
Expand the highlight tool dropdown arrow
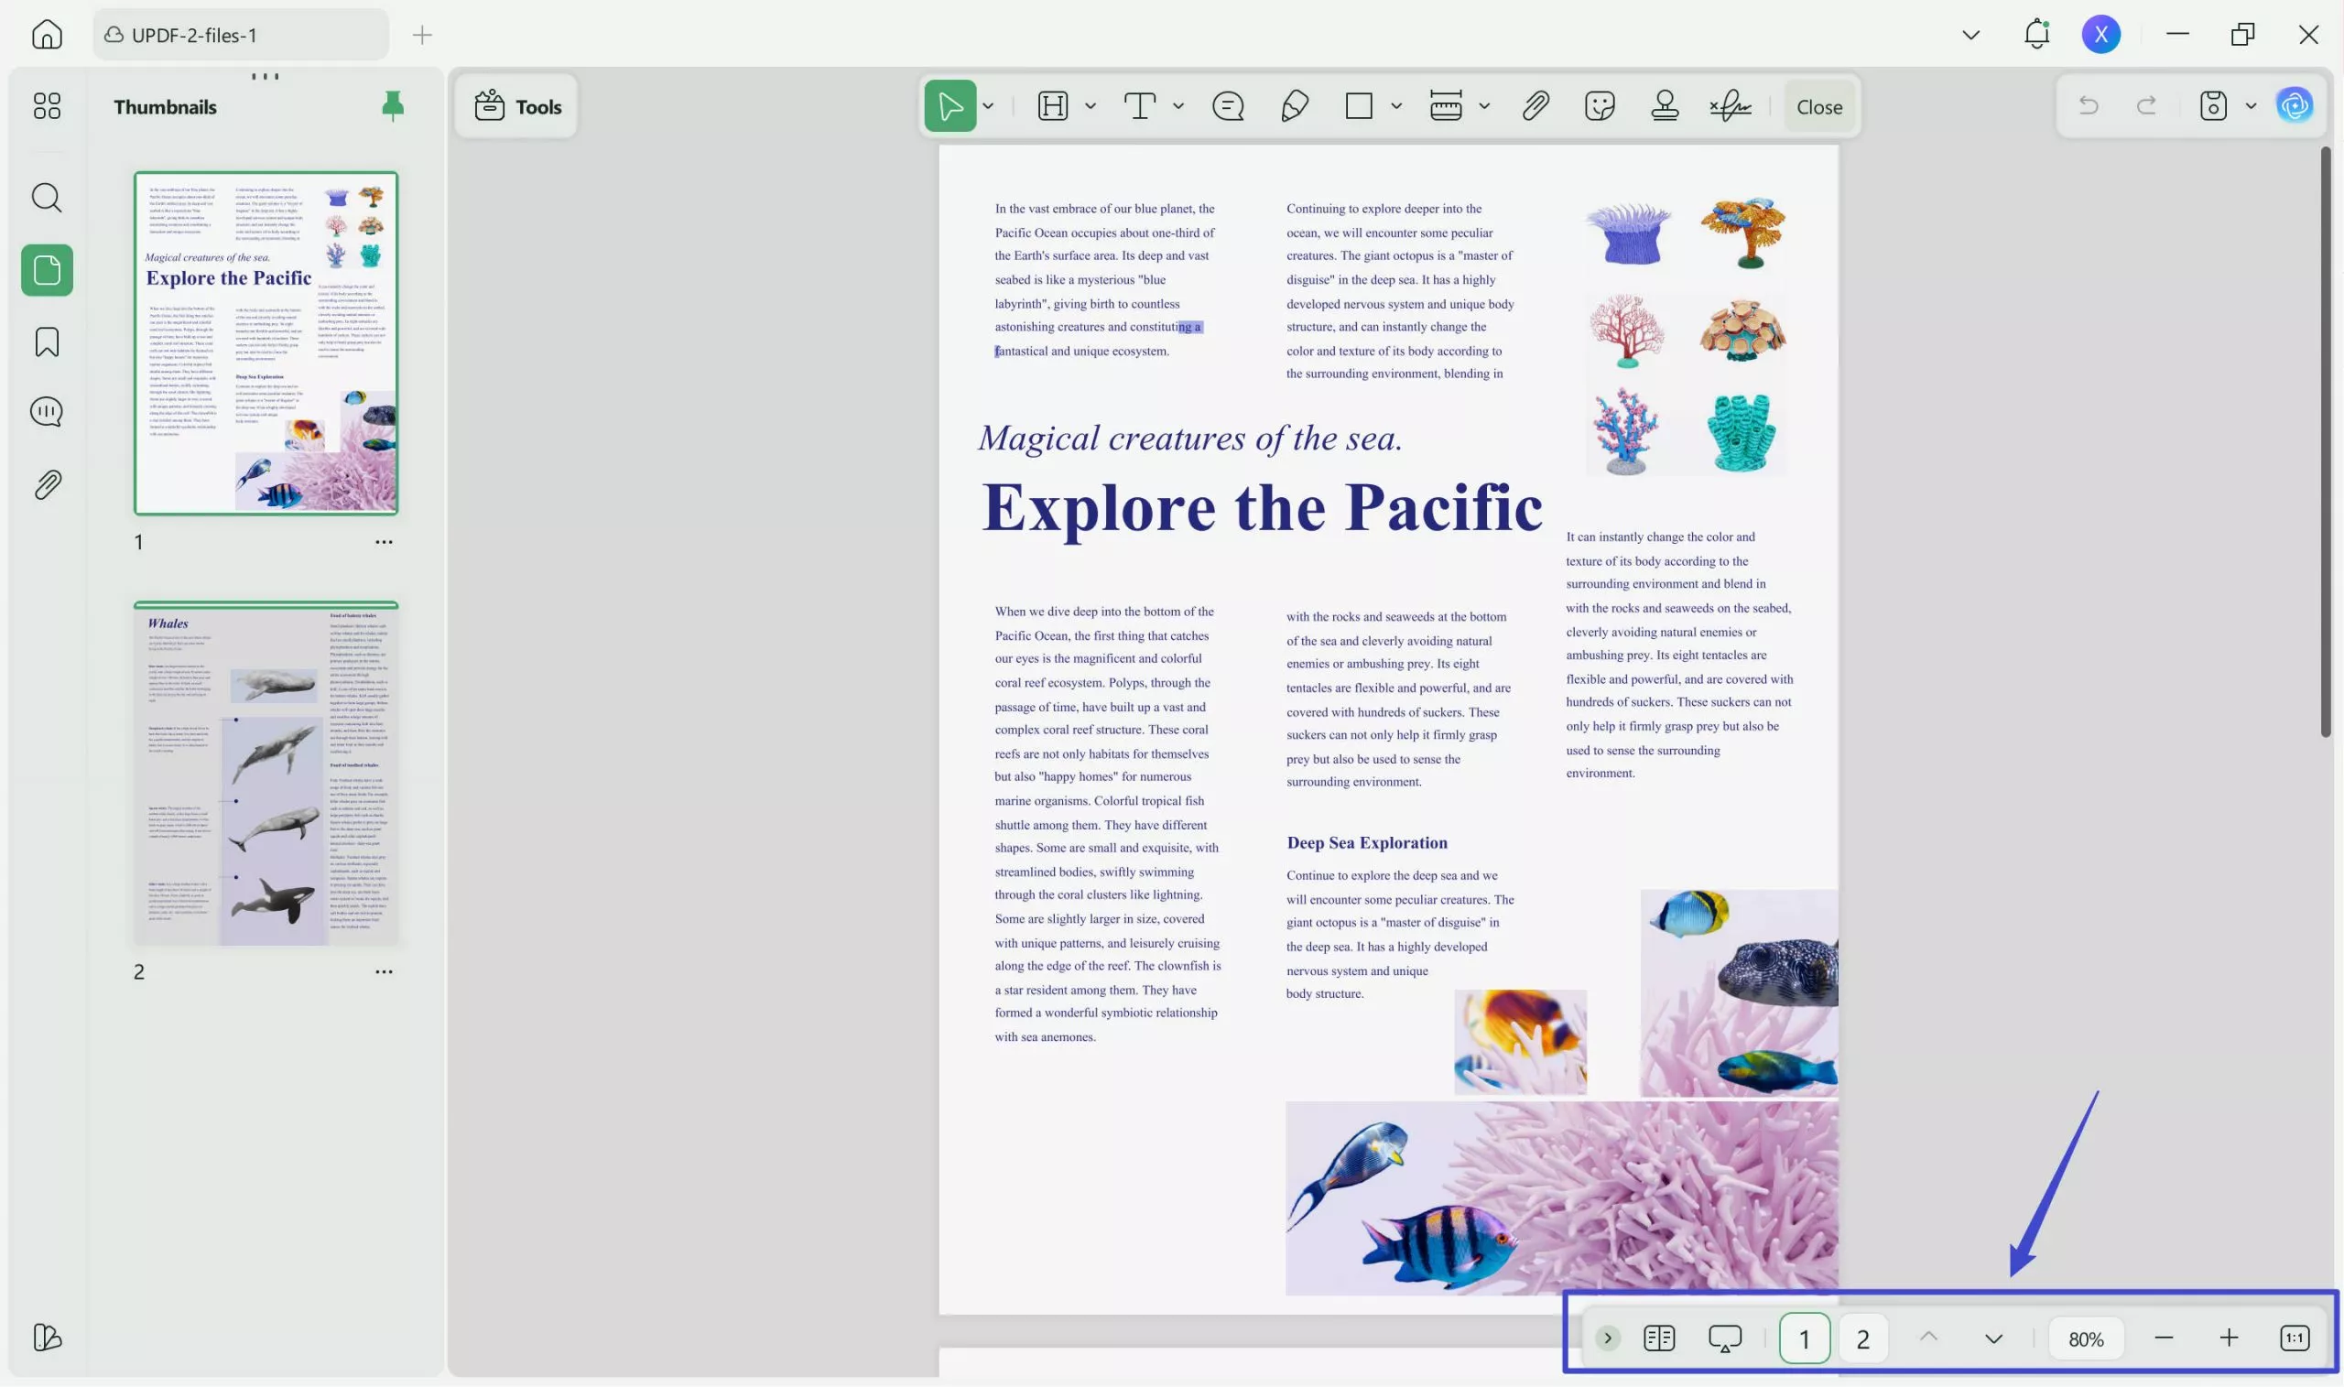point(1090,106)
